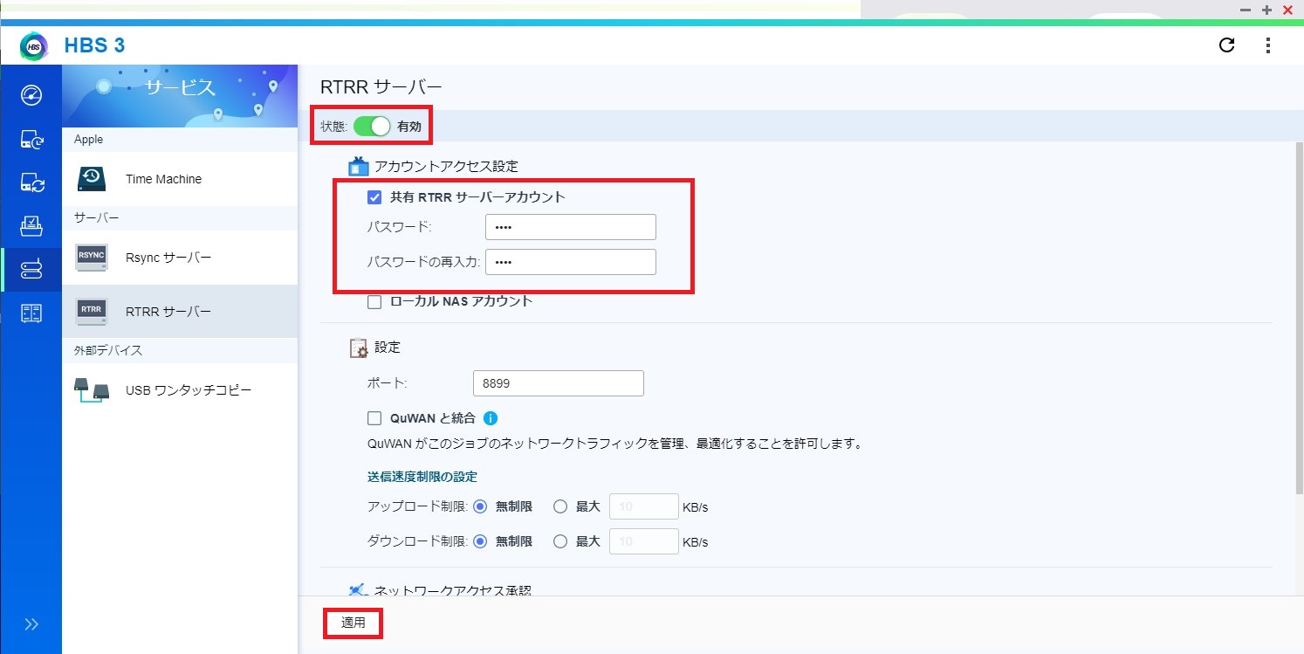Select 最大 for ダウンロード制限
Screen dimensions: 1304x654
coord(560,541)
